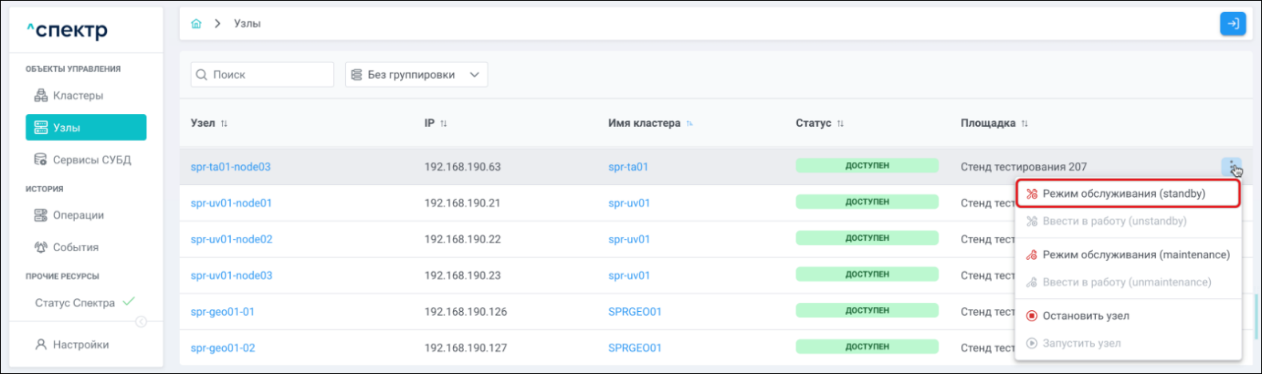
Task: Sort table by IP column
Action: coord(443,124)
